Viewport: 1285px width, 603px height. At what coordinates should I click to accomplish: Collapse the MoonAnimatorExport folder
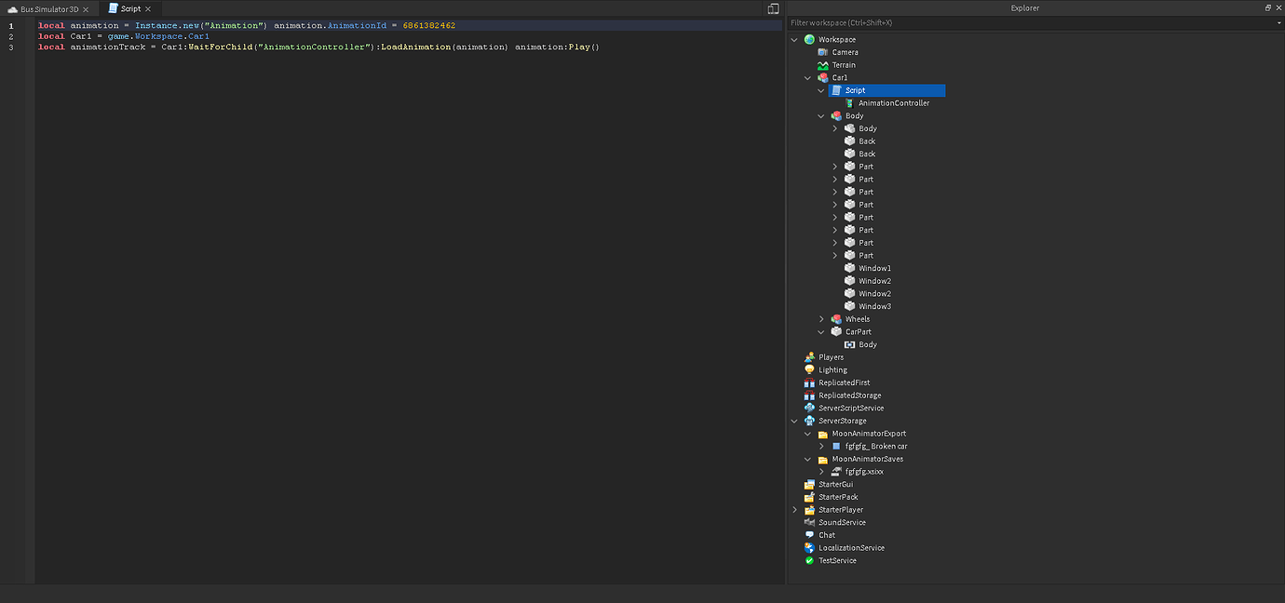(807, 433)
